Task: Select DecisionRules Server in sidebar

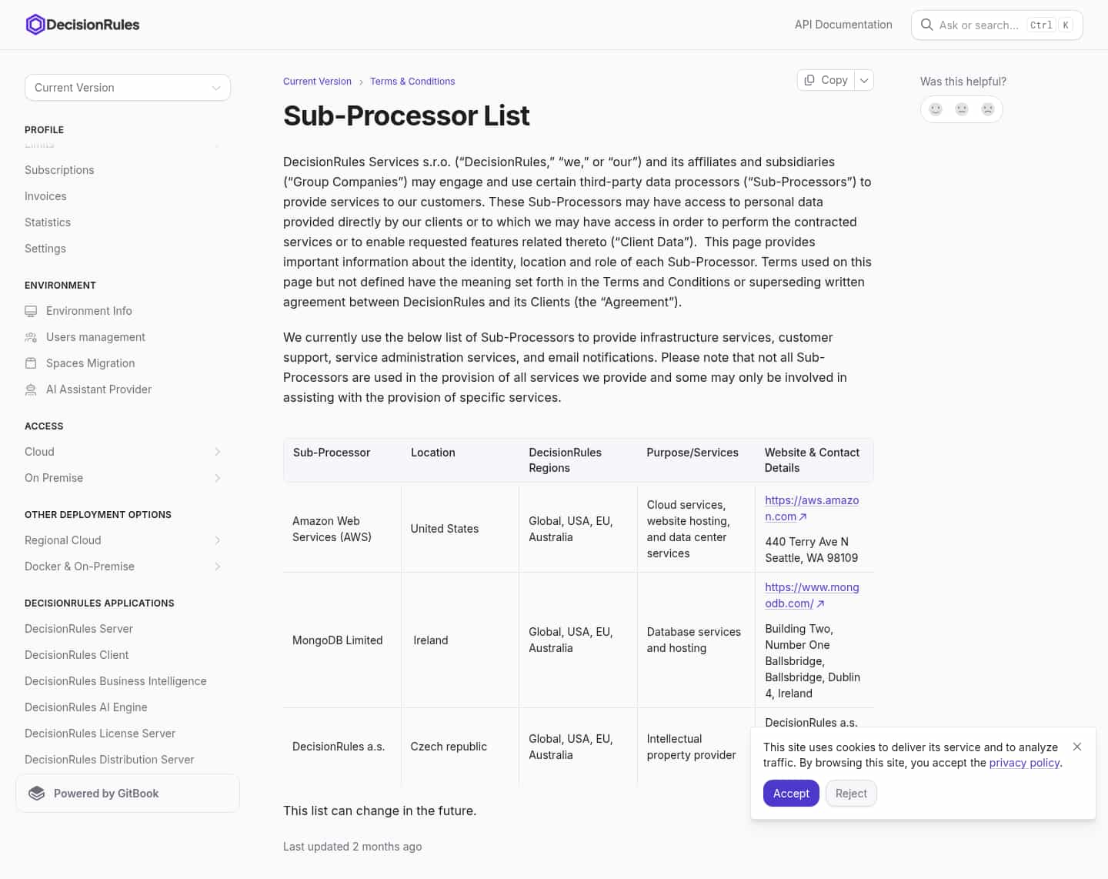Action: pos(78,629)
